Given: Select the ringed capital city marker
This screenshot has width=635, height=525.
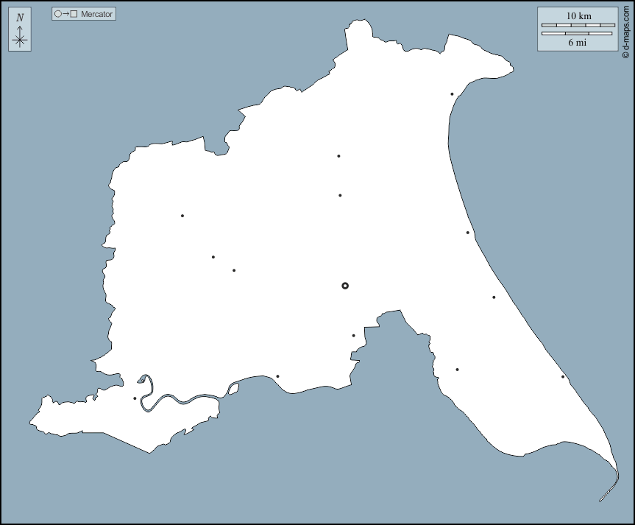Looking at the screenshot, I should pyautogui.click(x=345, y=286).
